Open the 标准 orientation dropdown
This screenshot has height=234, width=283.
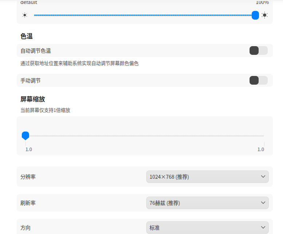pyautogui.click(x=207, y=228)
